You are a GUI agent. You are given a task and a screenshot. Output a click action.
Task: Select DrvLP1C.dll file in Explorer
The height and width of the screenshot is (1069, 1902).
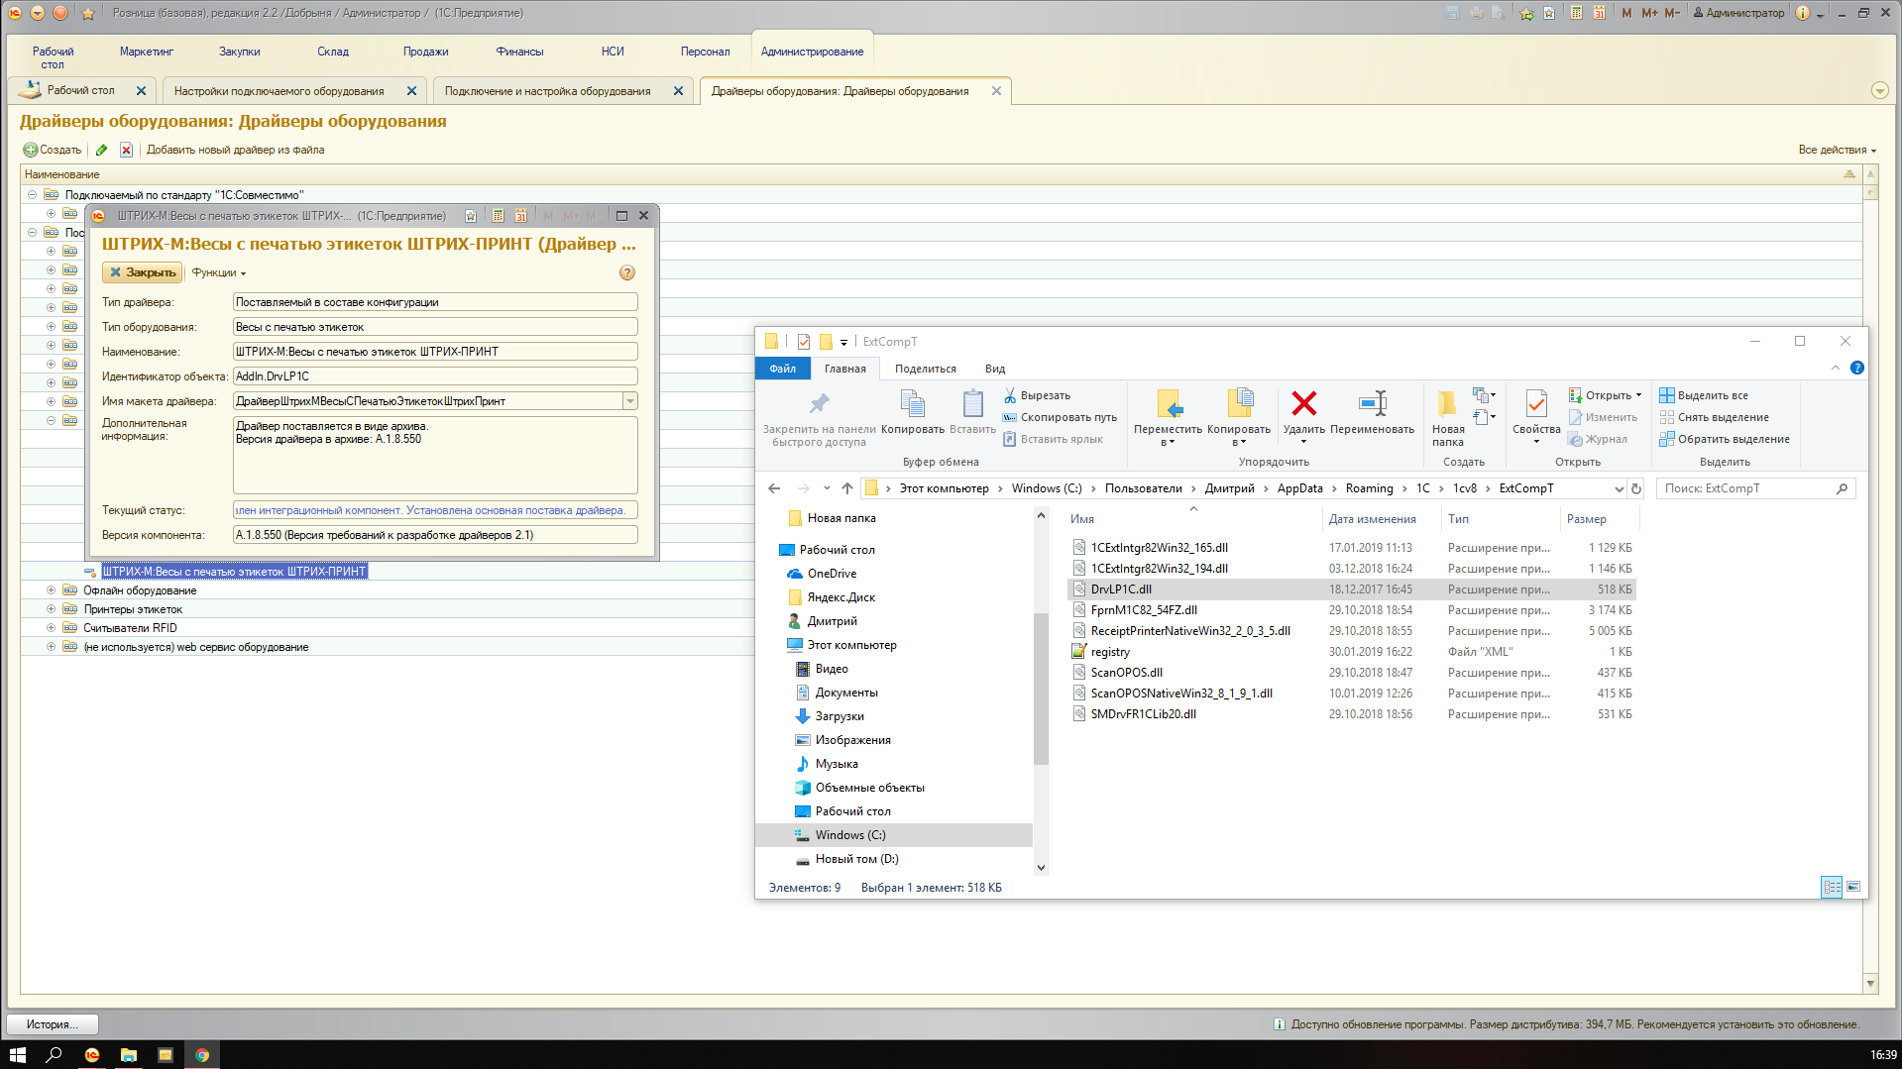(1352, 589)
